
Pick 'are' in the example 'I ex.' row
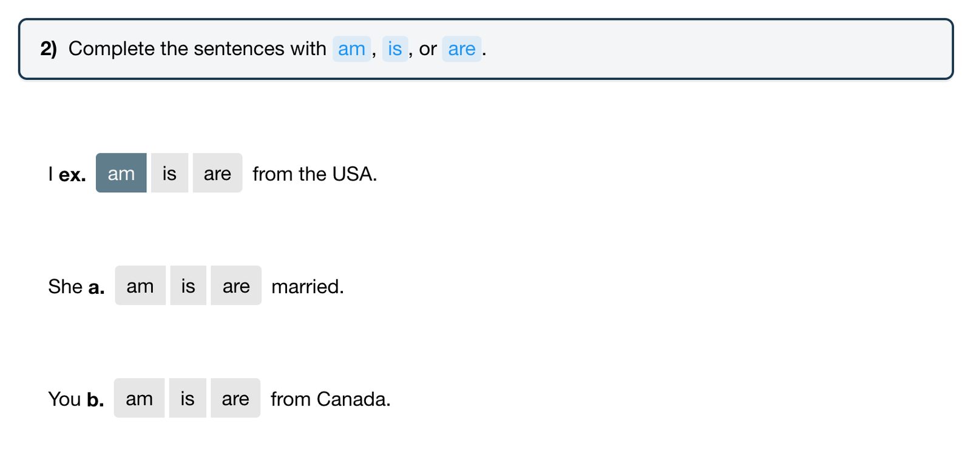pos(217,173)
